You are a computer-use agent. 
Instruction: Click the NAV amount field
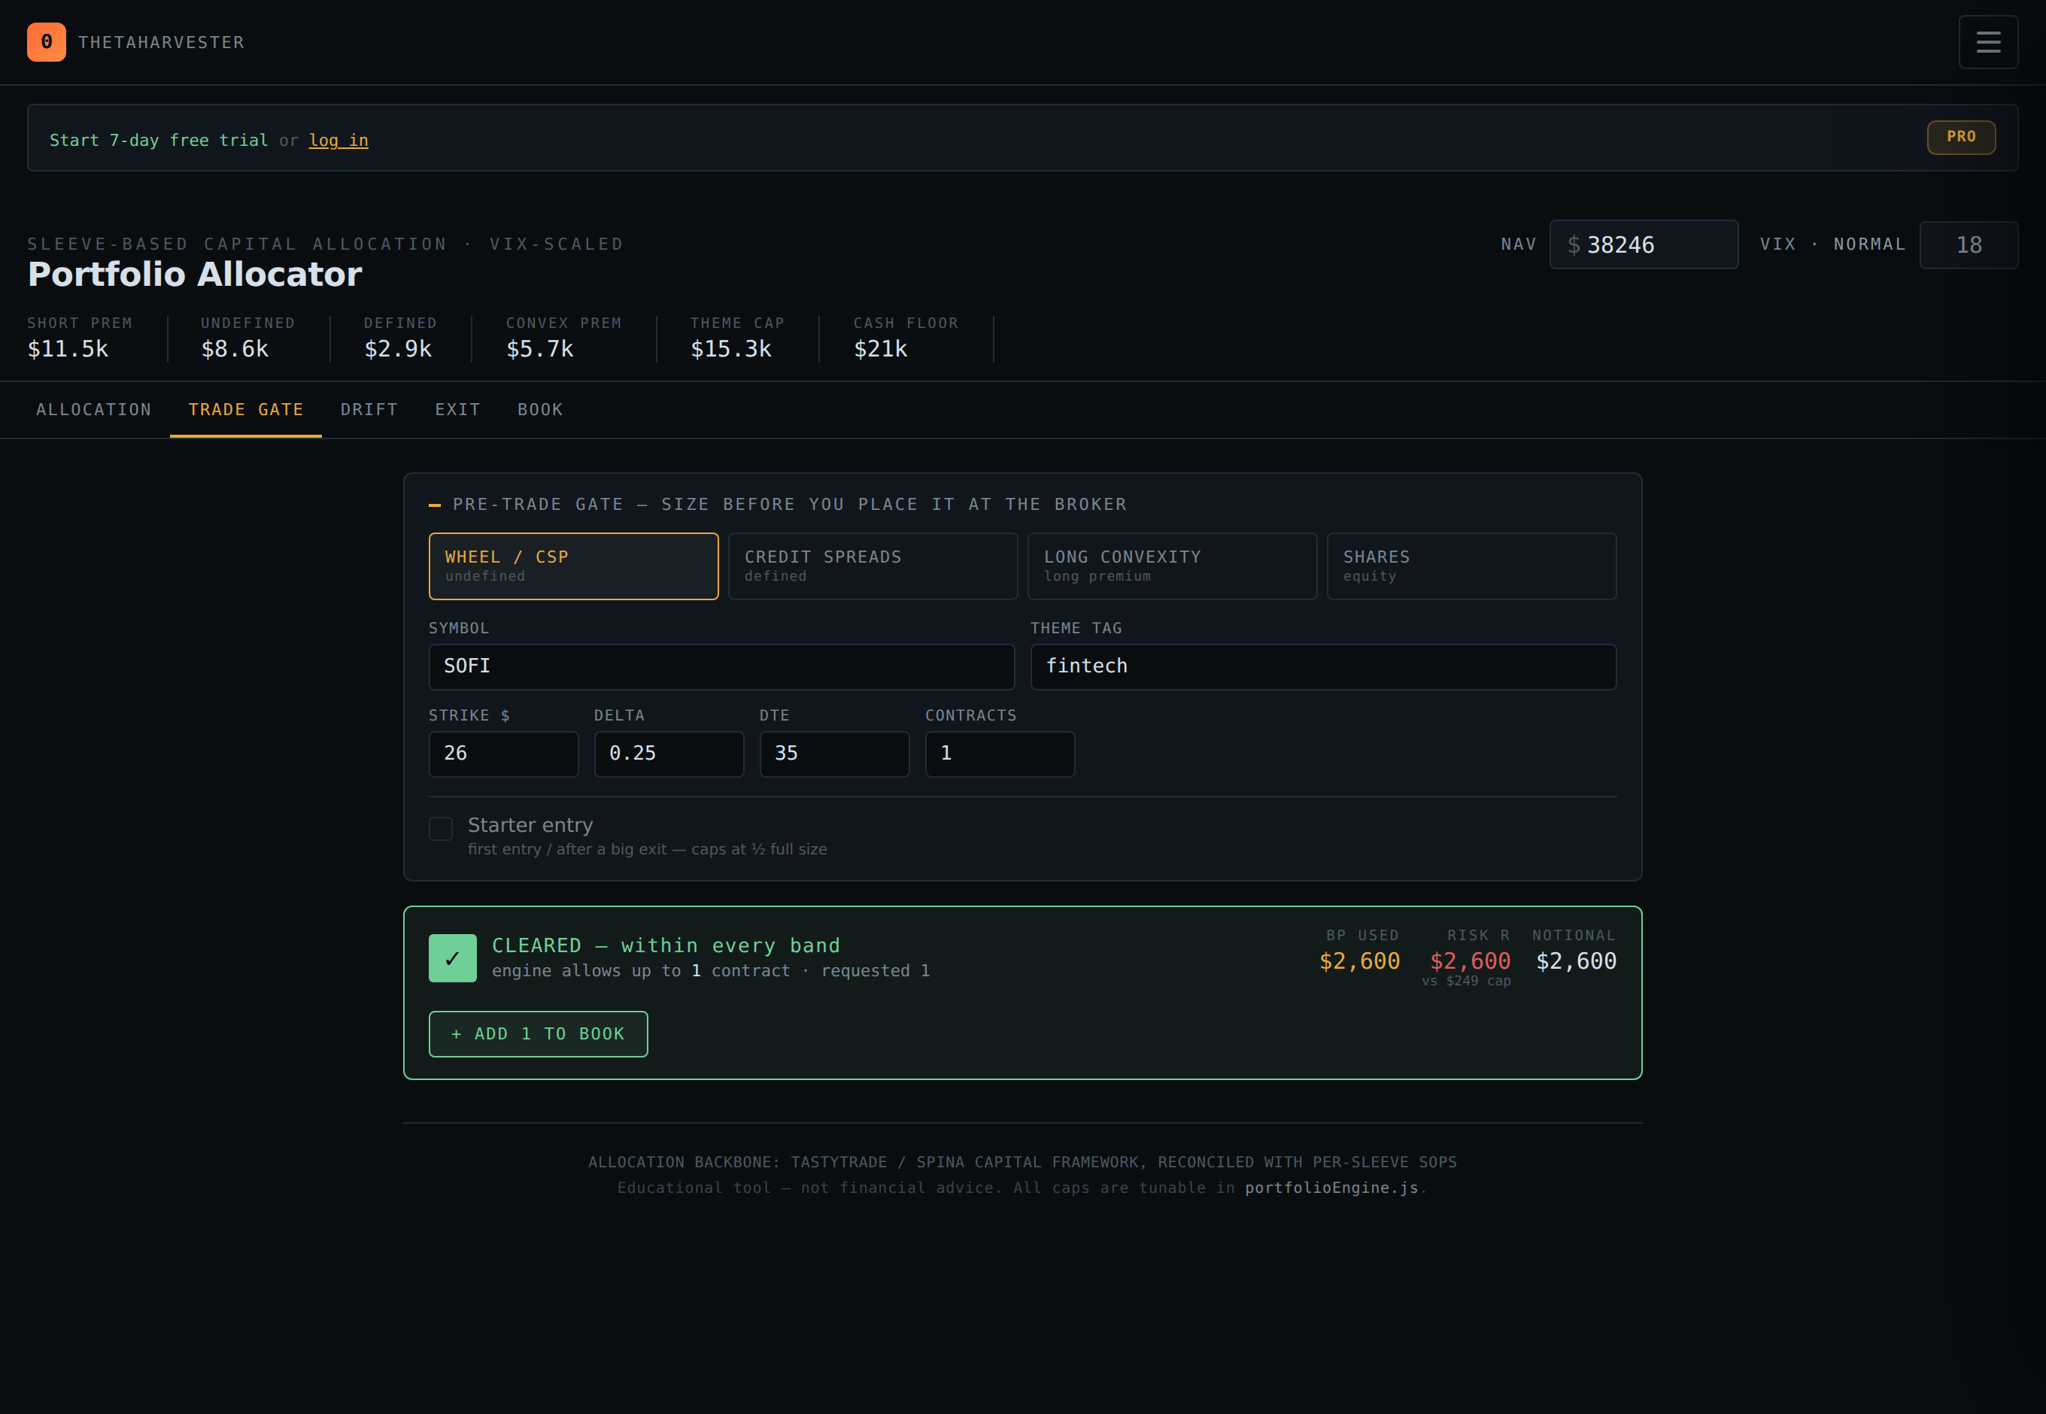[1644, 244]
